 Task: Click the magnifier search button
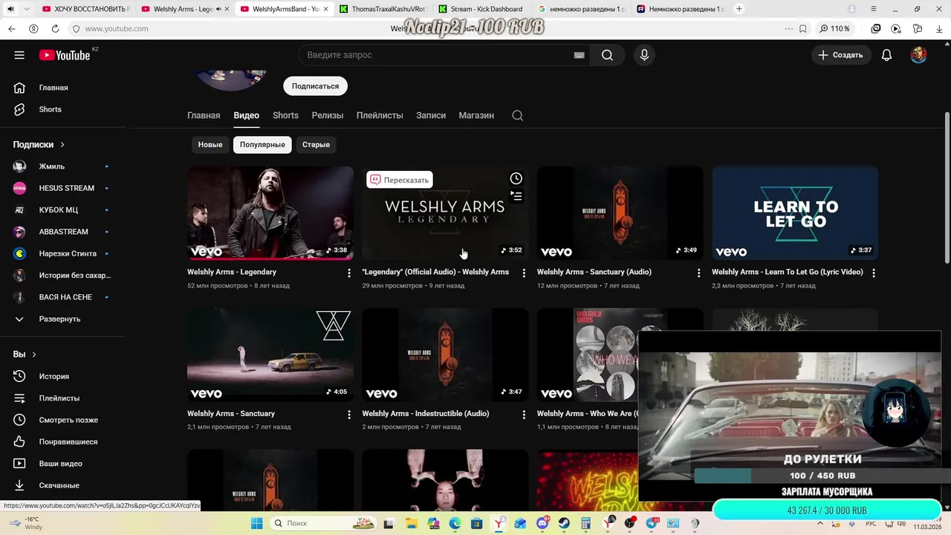(x=608, y=55)
